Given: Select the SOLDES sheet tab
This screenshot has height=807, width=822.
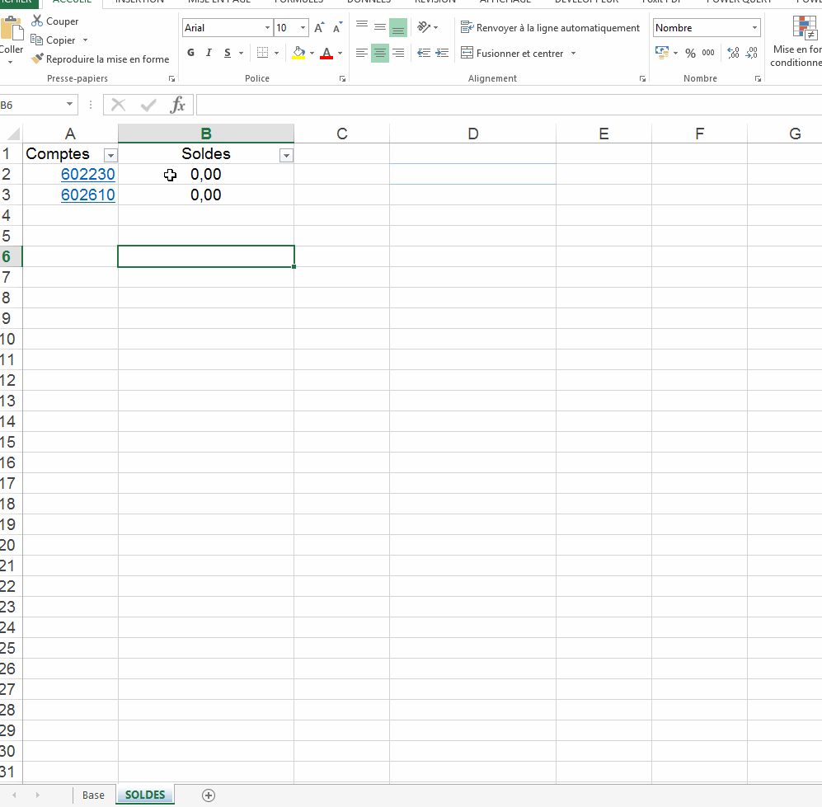Looking at the screenshot, I should pos(145,795).
